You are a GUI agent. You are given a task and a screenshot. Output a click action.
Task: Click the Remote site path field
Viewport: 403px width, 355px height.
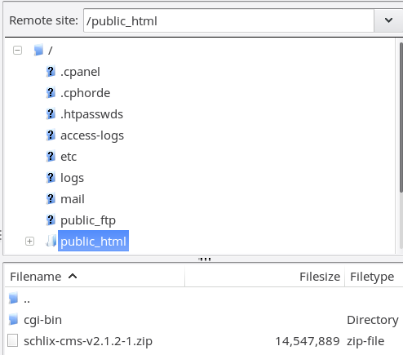click(228, 20)
